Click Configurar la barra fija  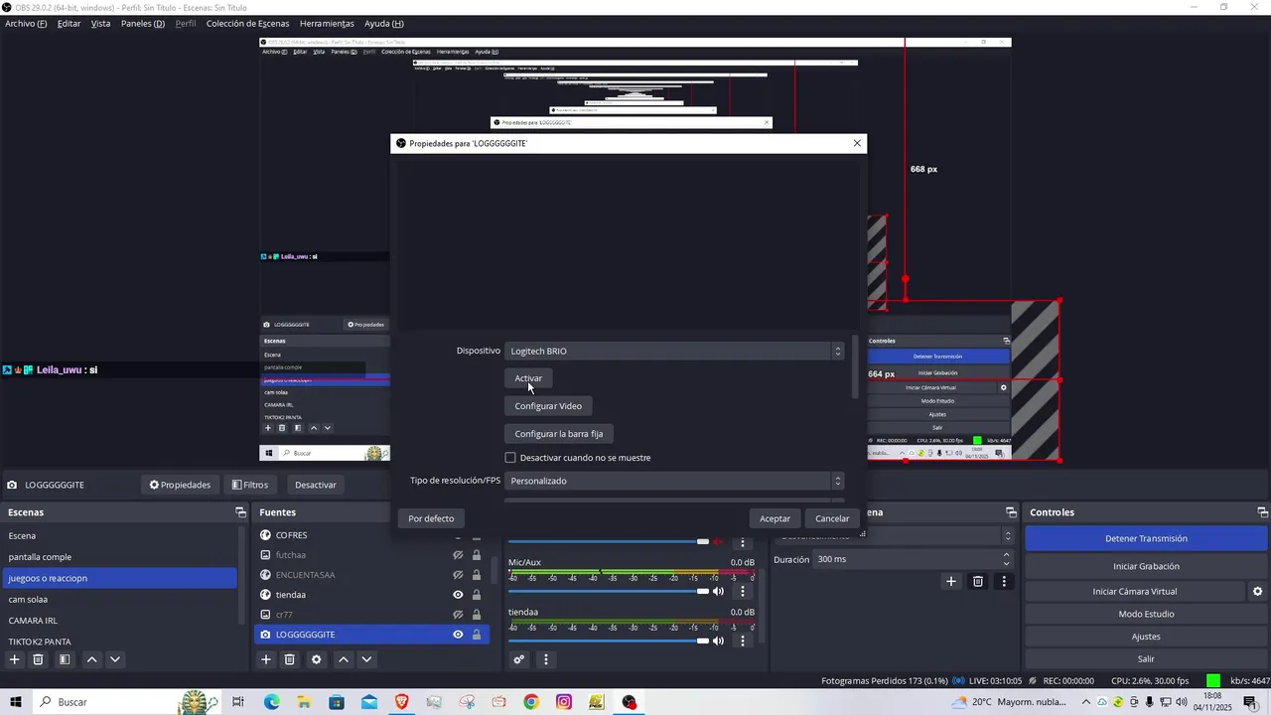tap(559, 434)
